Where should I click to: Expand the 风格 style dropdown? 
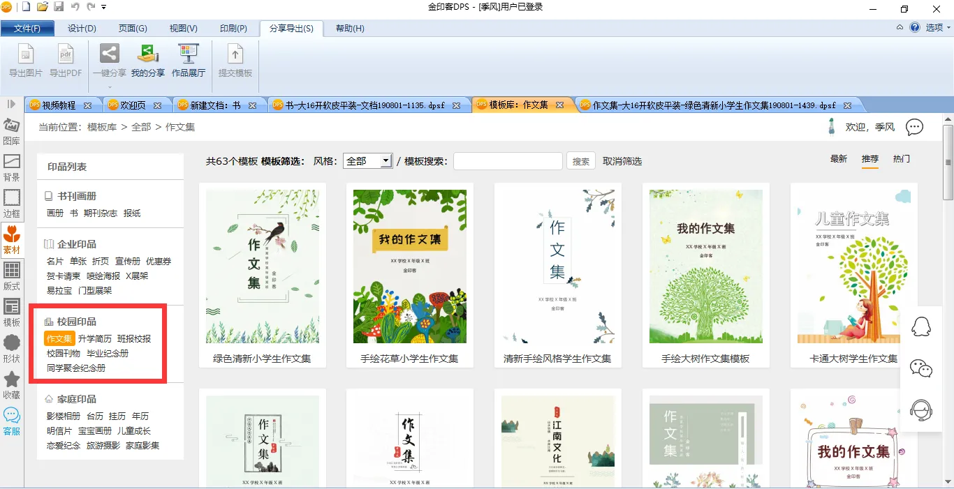tap(386, 161)
